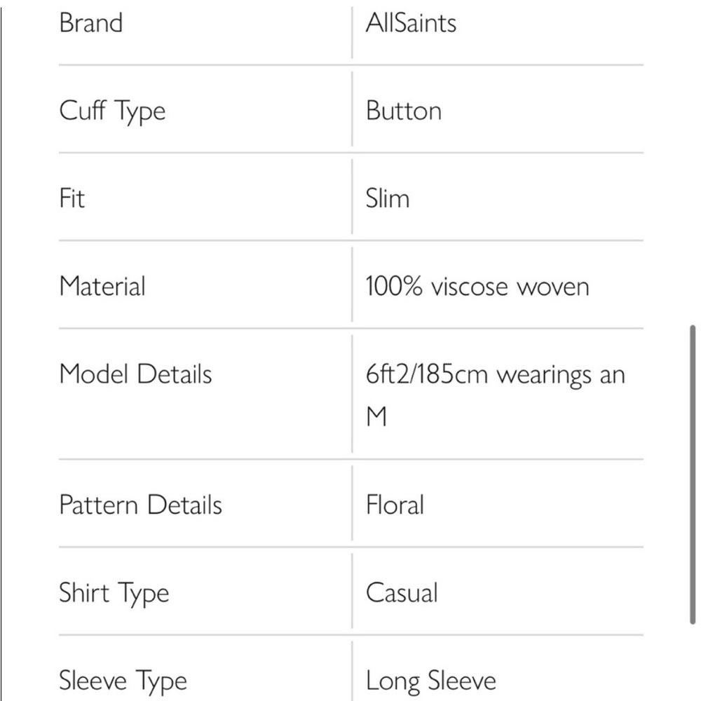Viewport: 701px width, 701px height.
Task: Select the Floral pattern value
Action: click(x=395, y=505)
